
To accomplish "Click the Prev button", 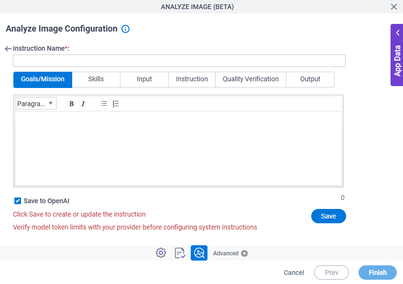I will (332, 273).
